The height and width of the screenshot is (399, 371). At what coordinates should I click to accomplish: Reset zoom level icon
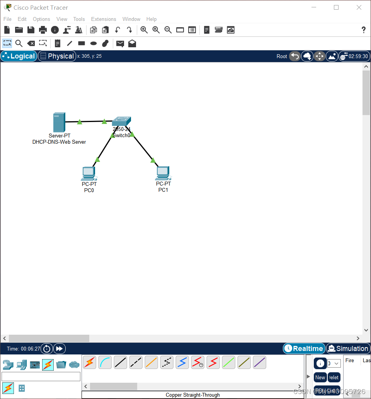click(x=156, y=30)
